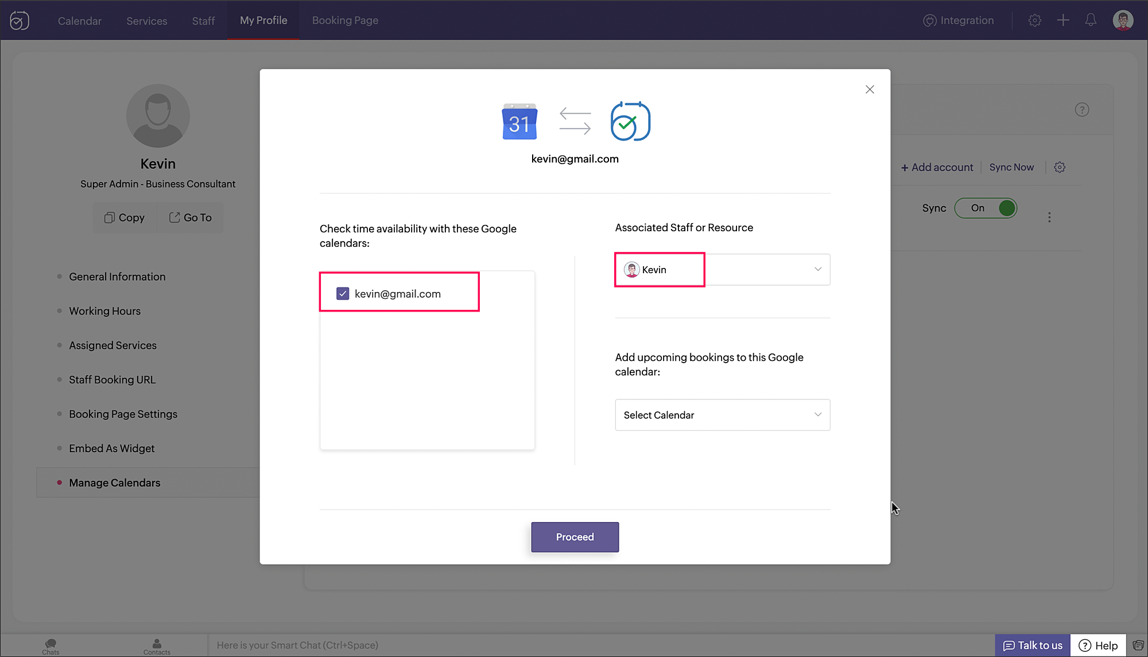Go to the Calendar tab
This screenshot has width=1148, height=657.
click(x=79, y=21)
